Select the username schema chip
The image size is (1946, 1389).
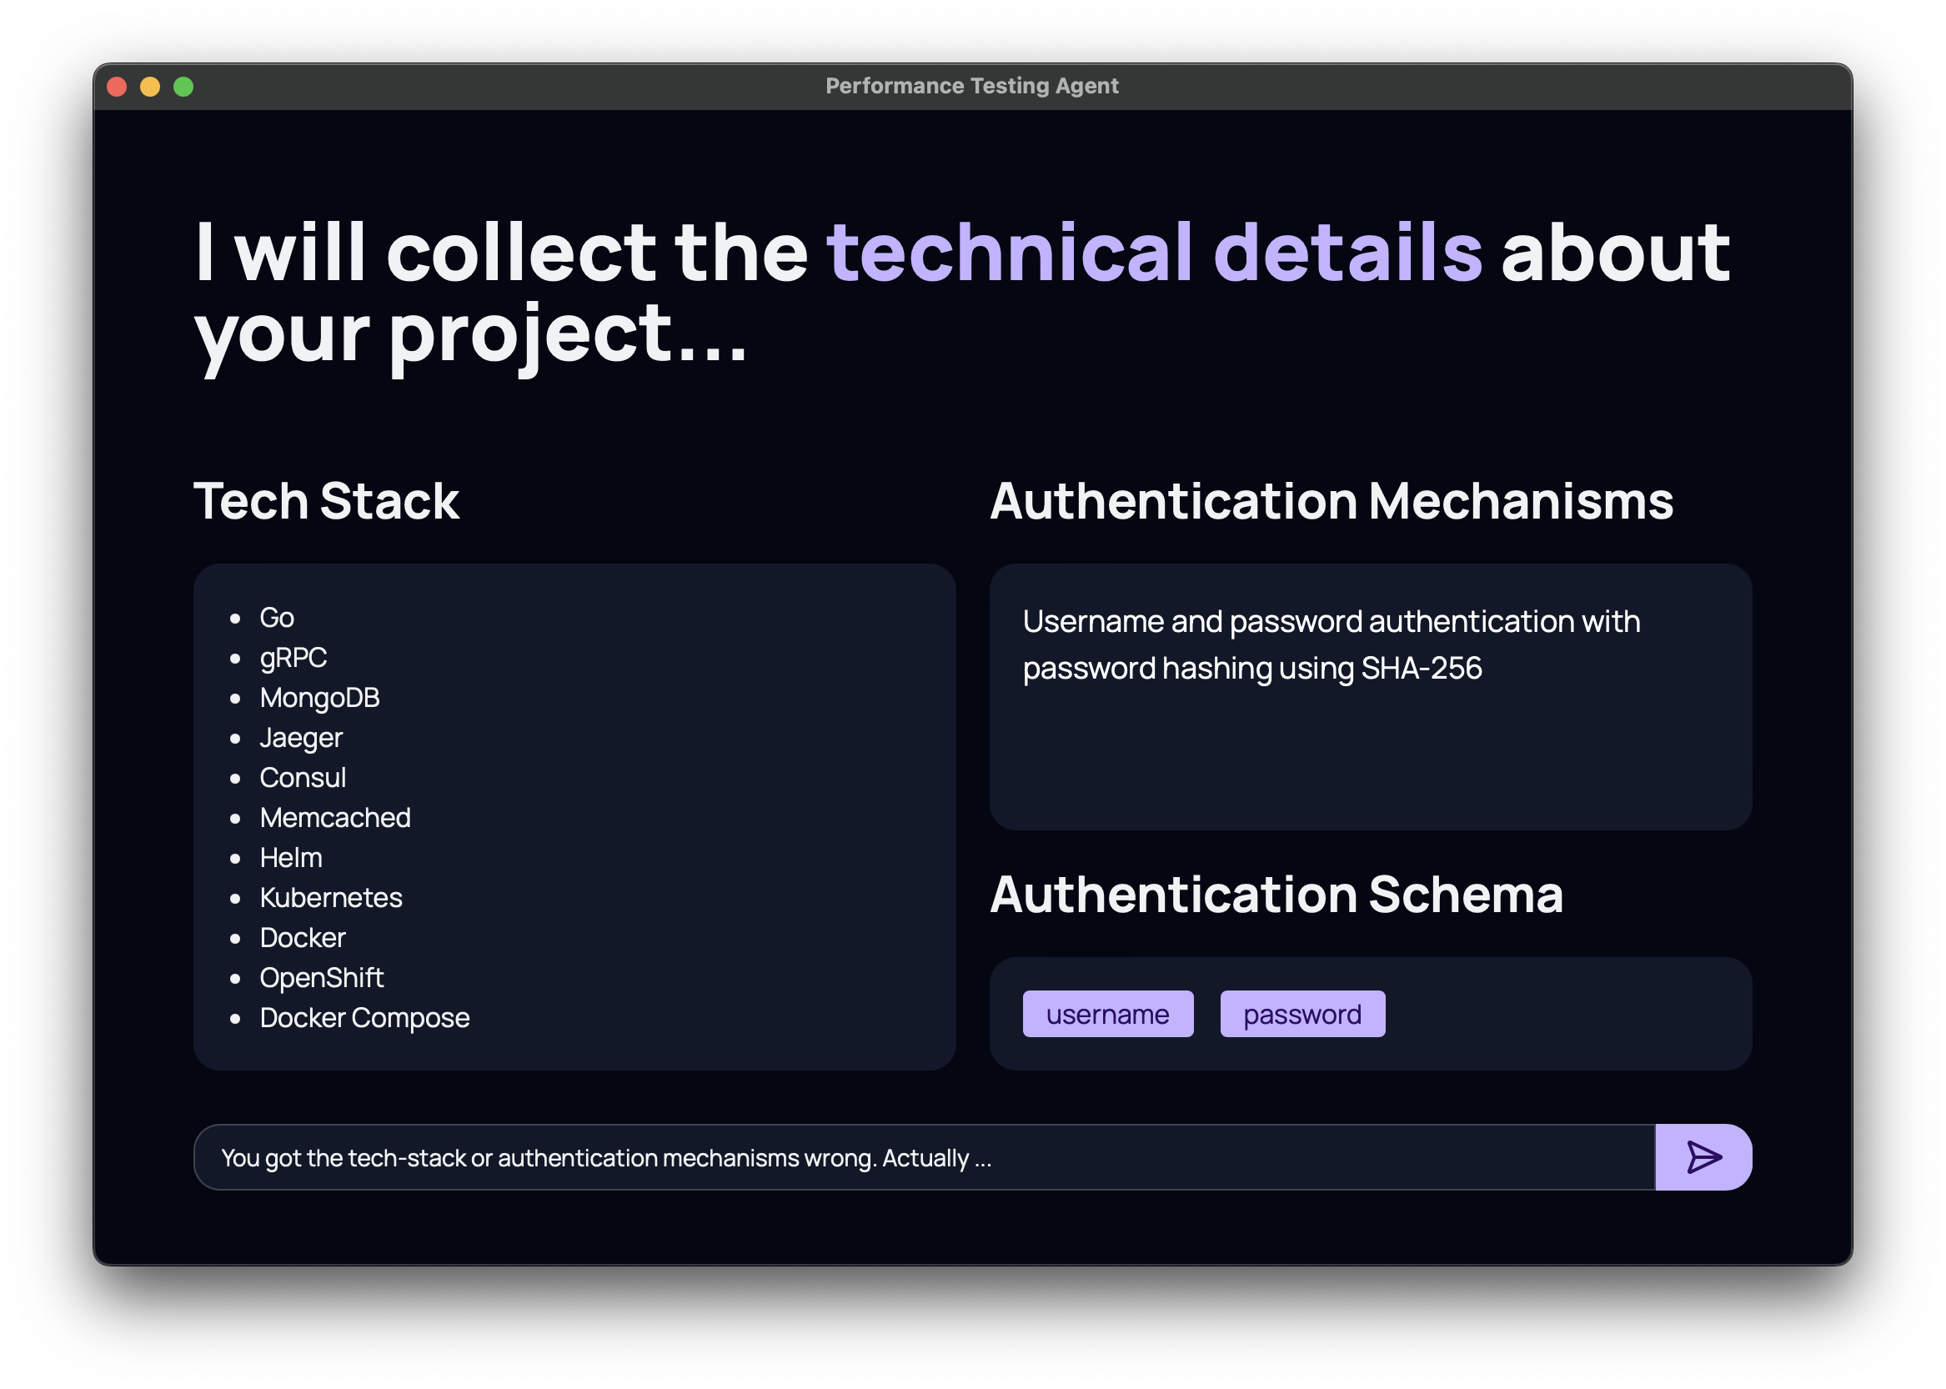[1109, 1014]
